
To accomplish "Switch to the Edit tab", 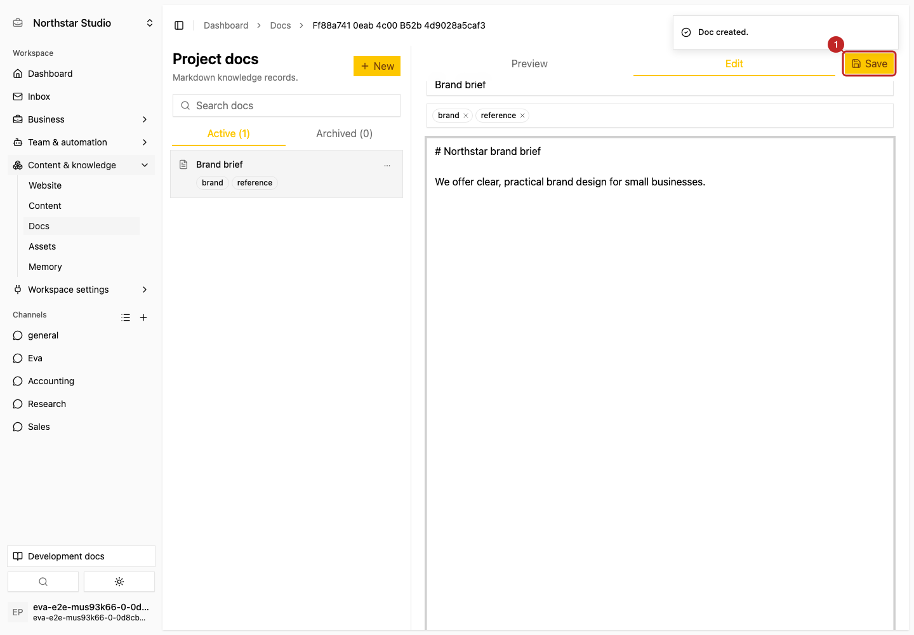I will coord(734,63).
